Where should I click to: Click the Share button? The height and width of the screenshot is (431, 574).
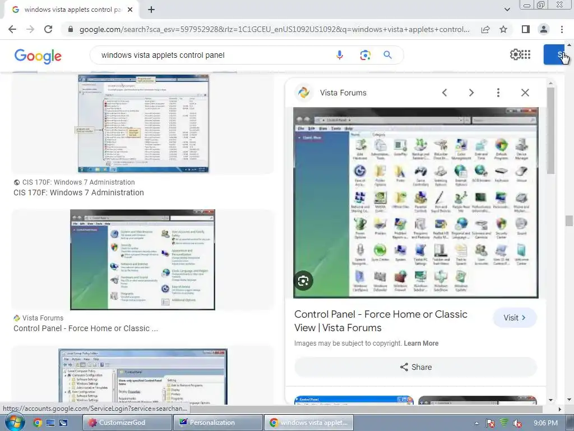[x=415, y=367]
